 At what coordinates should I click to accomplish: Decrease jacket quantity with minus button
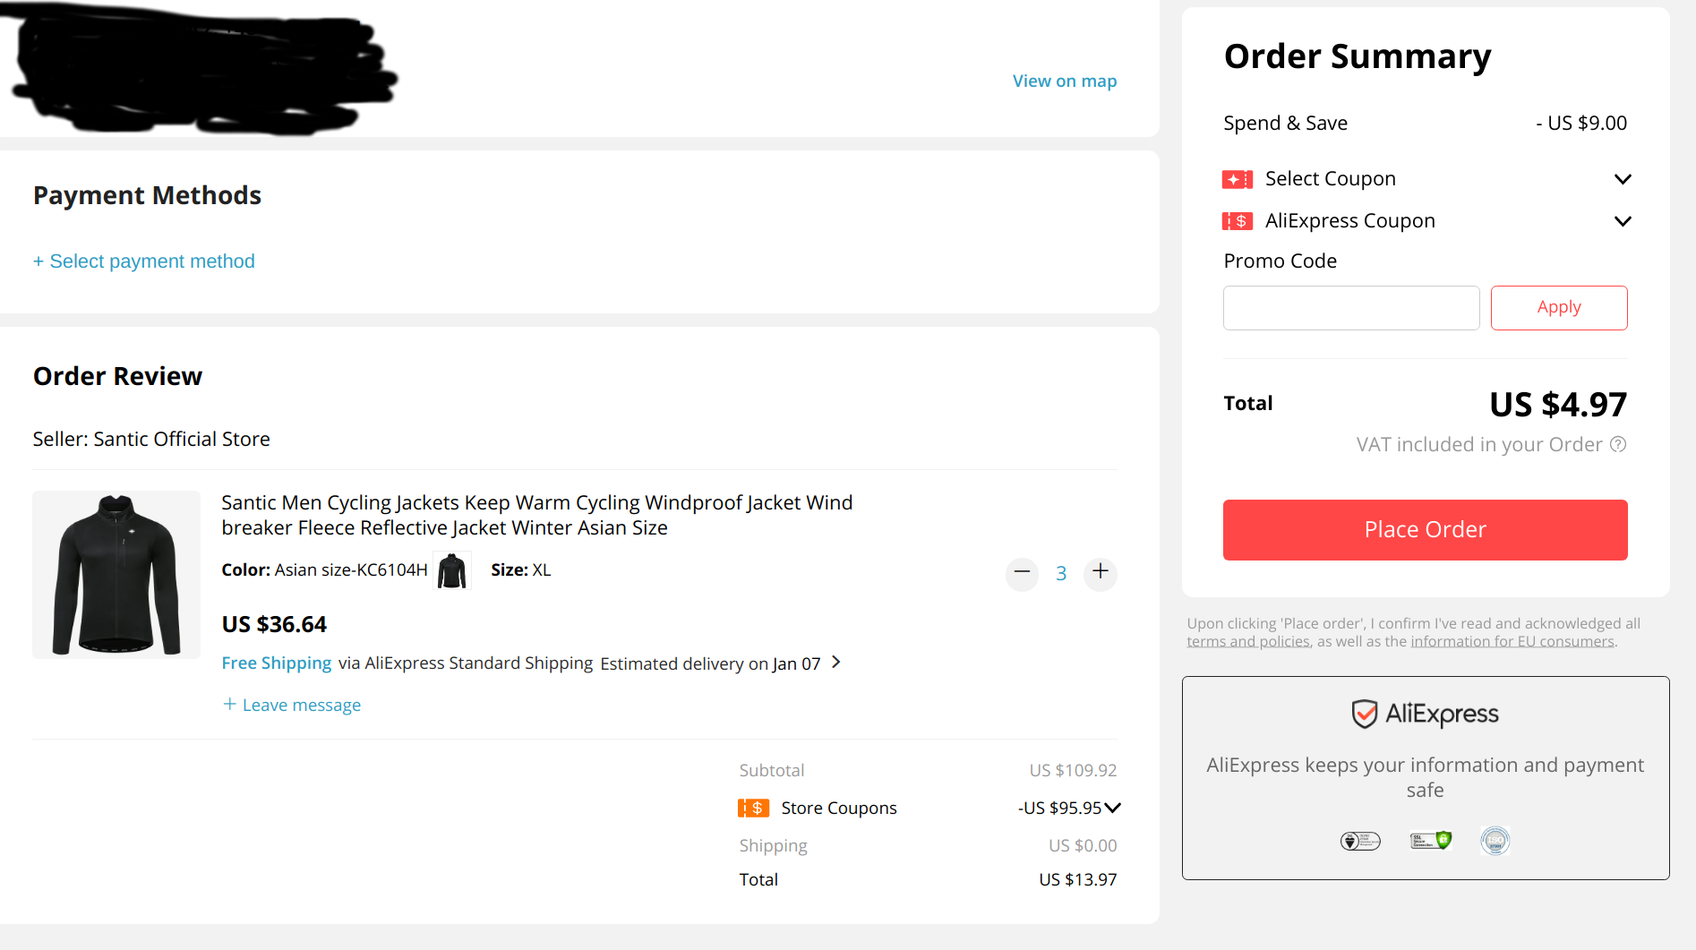[x=1022, y=573]
